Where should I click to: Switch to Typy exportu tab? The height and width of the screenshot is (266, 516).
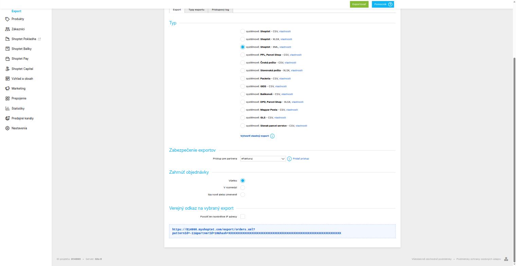click(x=196, y=10)
